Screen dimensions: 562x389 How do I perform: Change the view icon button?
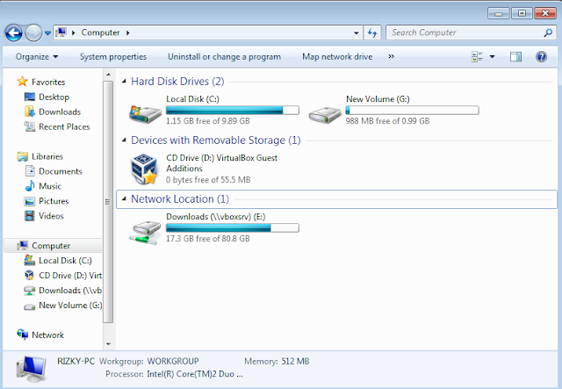point(477,57)
